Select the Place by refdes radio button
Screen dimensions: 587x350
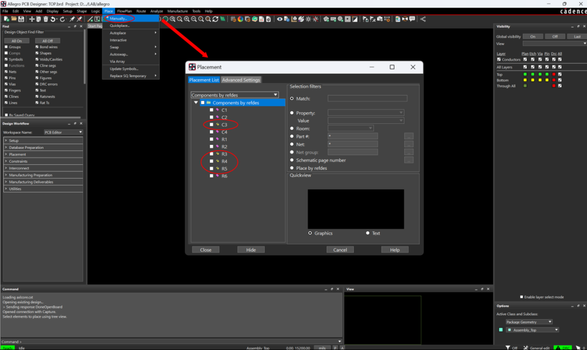click(292, 168)
